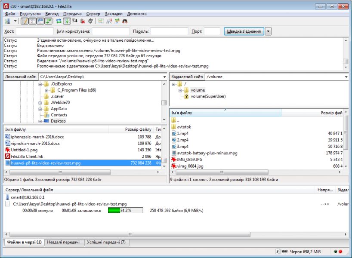
Task: Click the synchronized browsing toolbar icon
Action: click(x=117, y=21)
